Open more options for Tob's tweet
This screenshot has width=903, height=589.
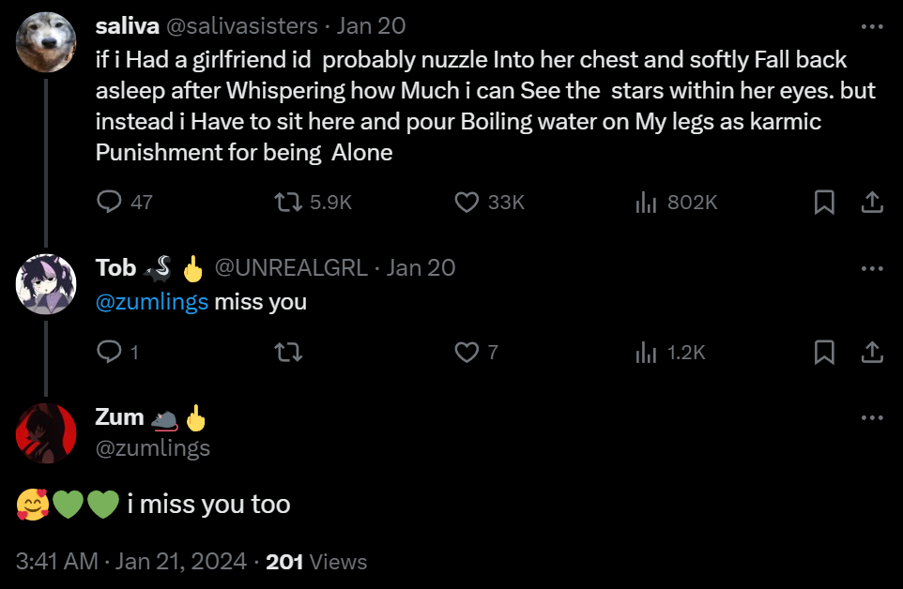tap(872, 268)
